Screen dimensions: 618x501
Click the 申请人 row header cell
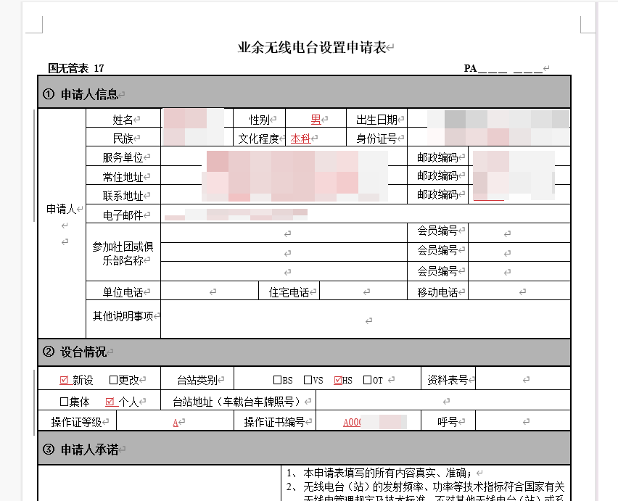(62, 223)
